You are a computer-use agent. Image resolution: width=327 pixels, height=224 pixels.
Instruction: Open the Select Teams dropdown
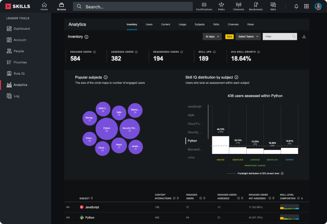click(249, 36)
